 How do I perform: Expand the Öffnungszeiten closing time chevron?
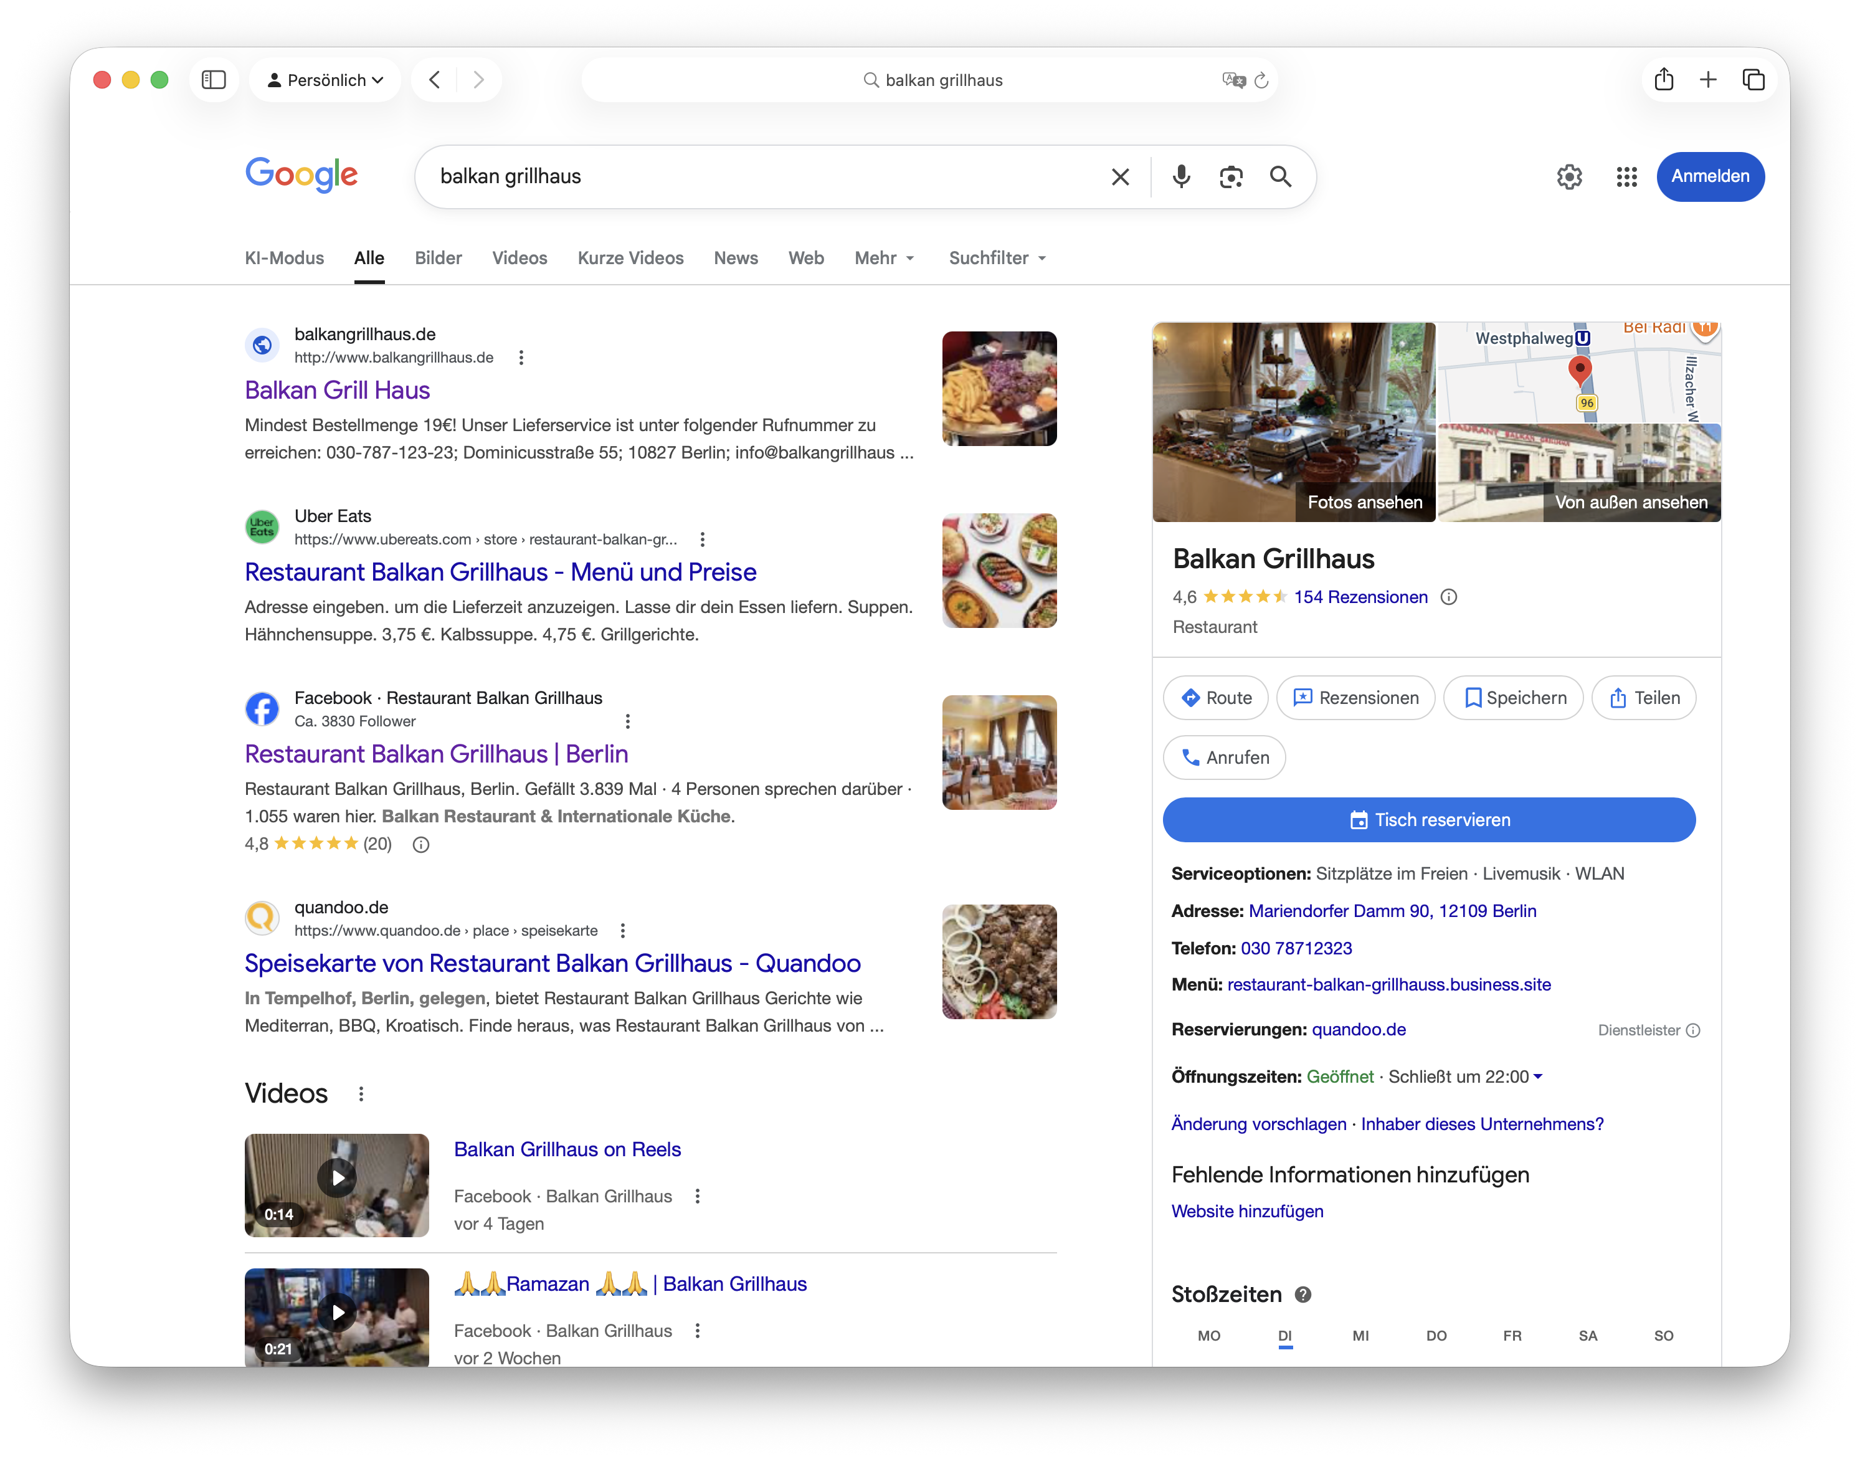click(x=1539, y=1077)
